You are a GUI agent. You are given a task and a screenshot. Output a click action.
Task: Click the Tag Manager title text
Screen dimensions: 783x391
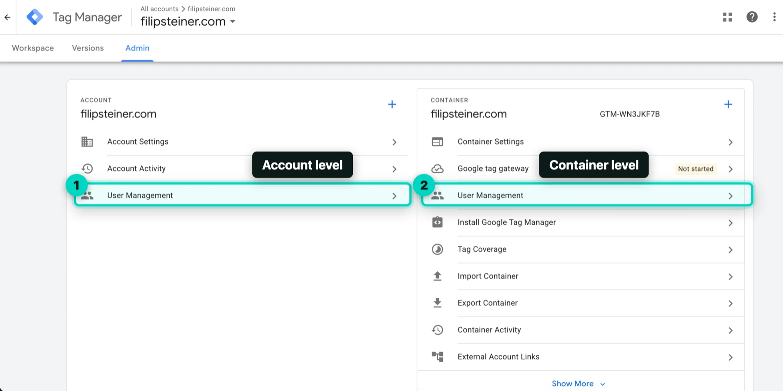tap(87, 17)
